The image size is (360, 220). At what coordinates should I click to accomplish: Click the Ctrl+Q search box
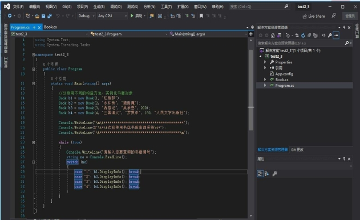pyautogui.click(x=259, y=7)
